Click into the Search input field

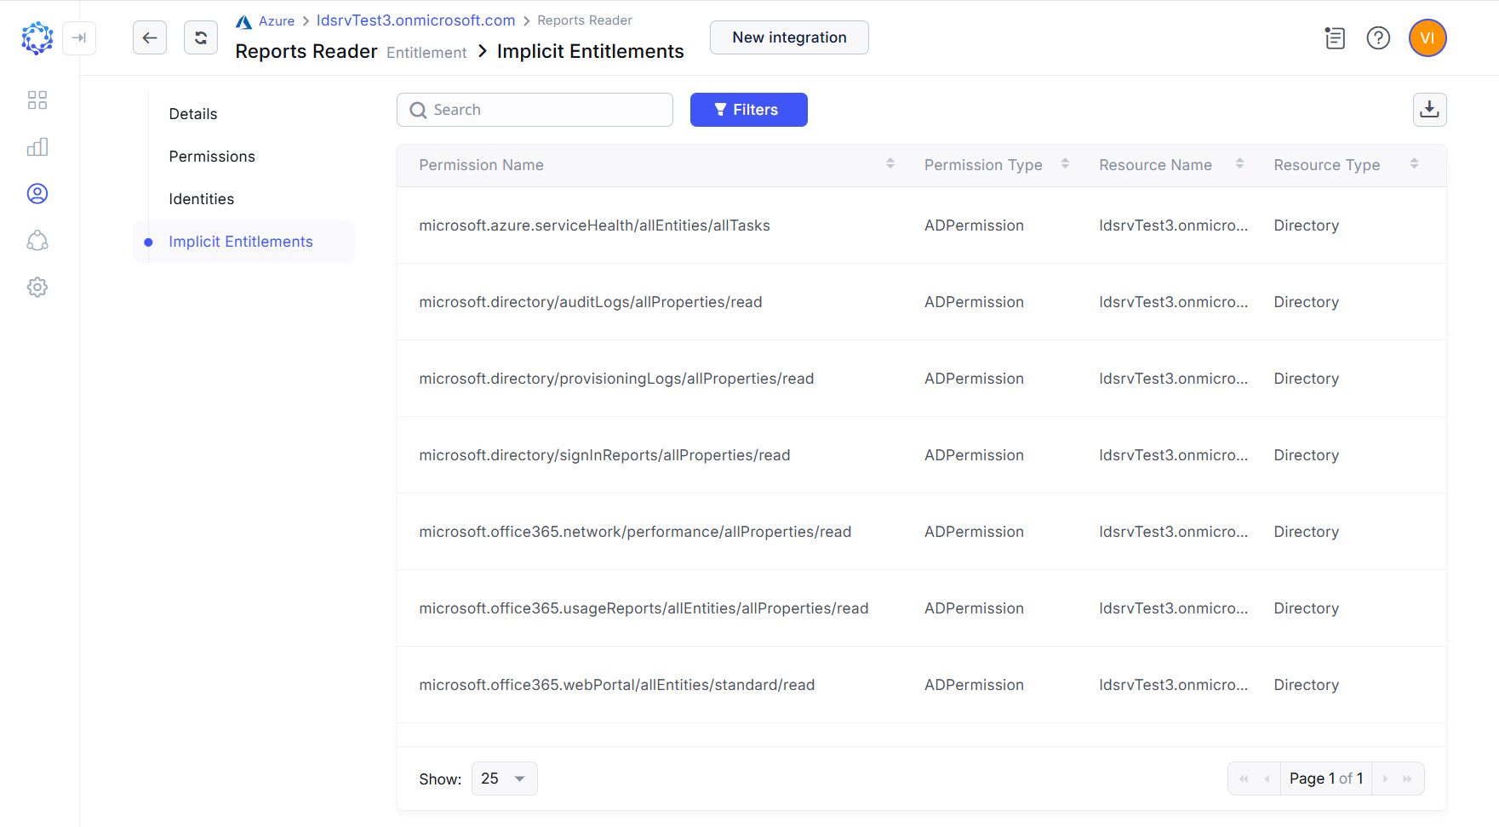coord(545,110)
